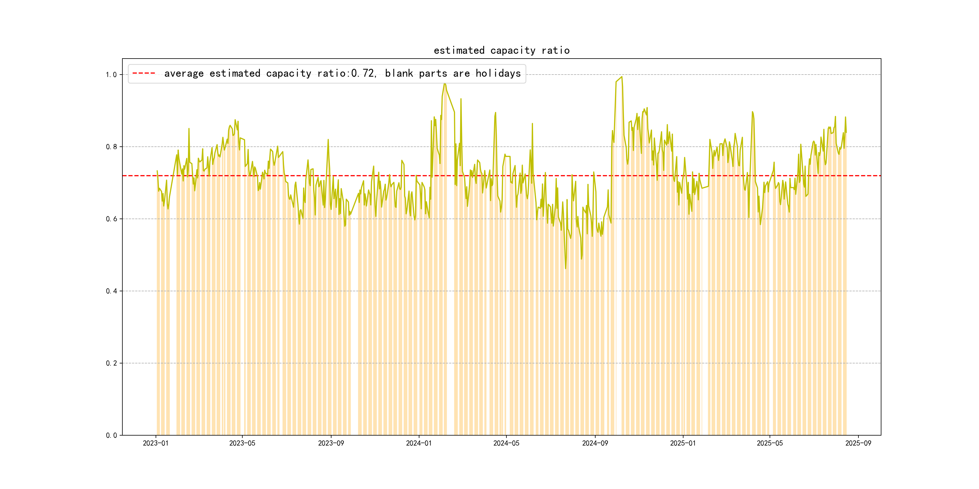
Task: Click the 2023-01 x-axis label
Action: click(x=155, y=443)
